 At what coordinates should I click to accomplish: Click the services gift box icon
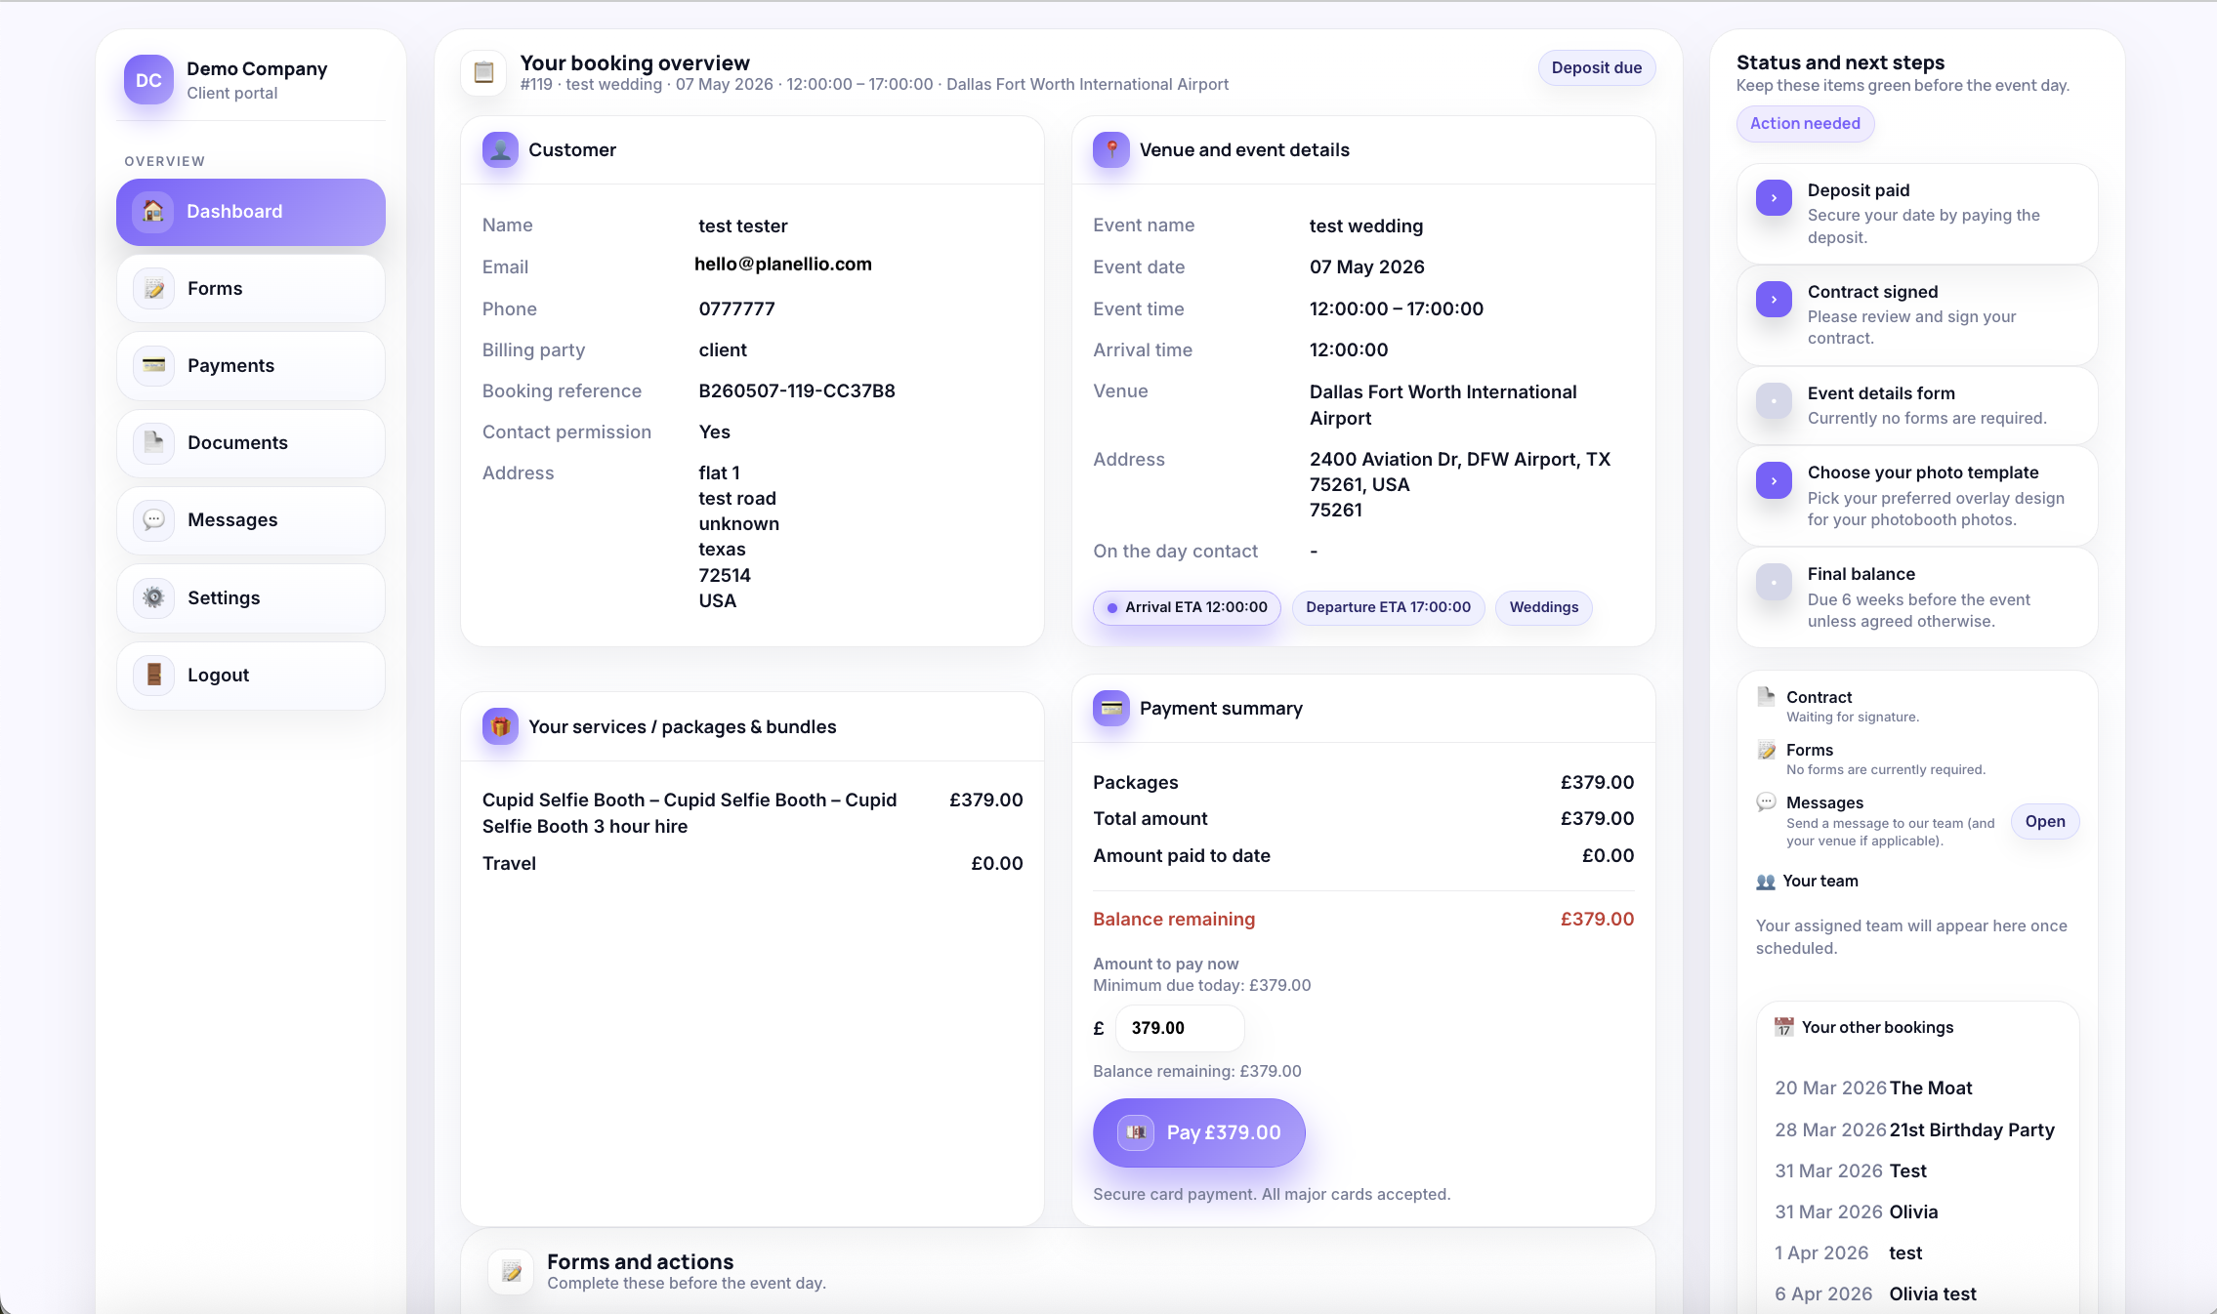[x=500, y=727]
